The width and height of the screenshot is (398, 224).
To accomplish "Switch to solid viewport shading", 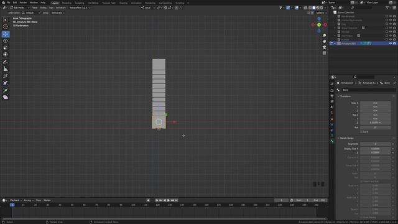I will (x=313, y=8).
